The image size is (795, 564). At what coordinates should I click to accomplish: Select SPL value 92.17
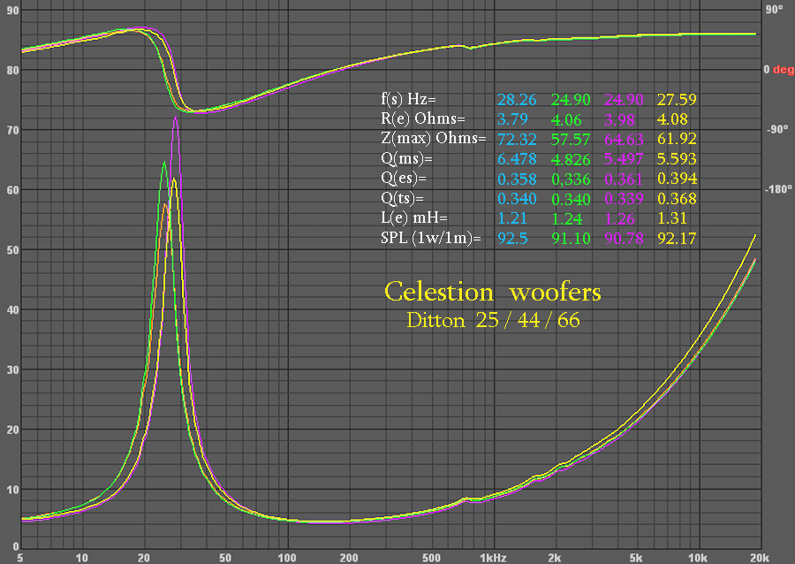[x=677, y=239]
